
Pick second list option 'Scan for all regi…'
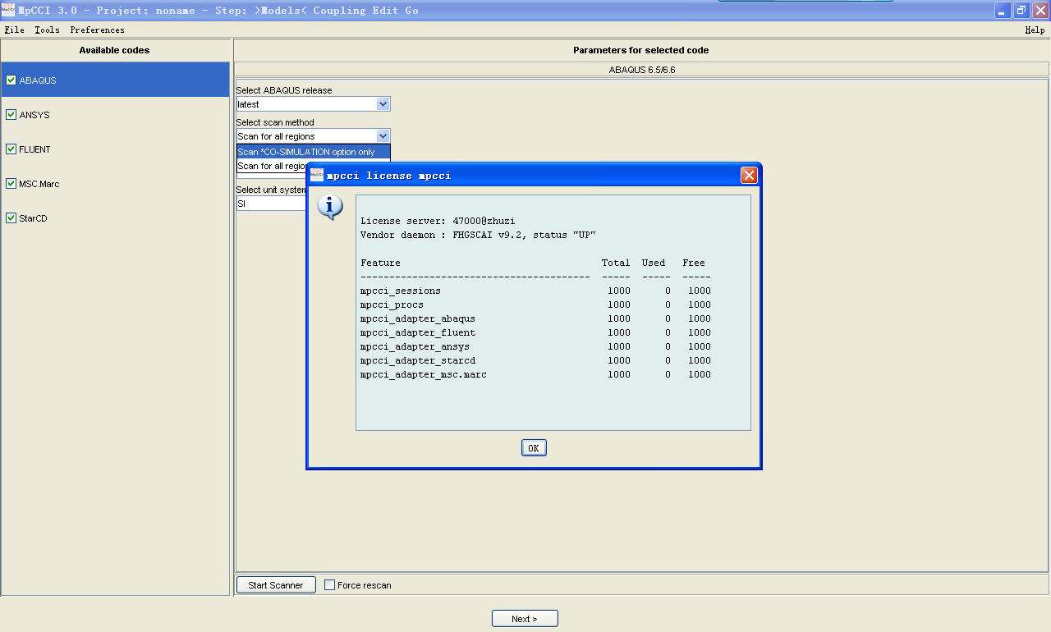(272, 166)
